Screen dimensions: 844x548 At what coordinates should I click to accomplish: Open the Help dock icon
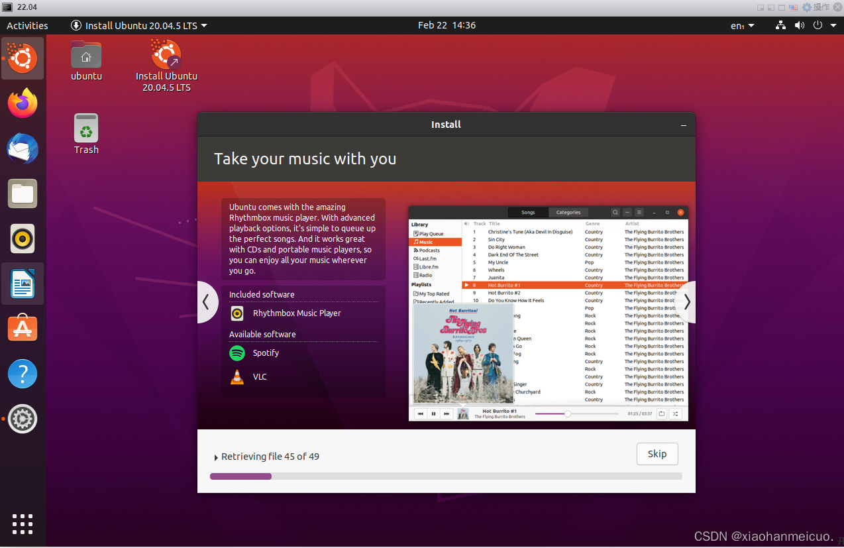click(x=23, y=374)
